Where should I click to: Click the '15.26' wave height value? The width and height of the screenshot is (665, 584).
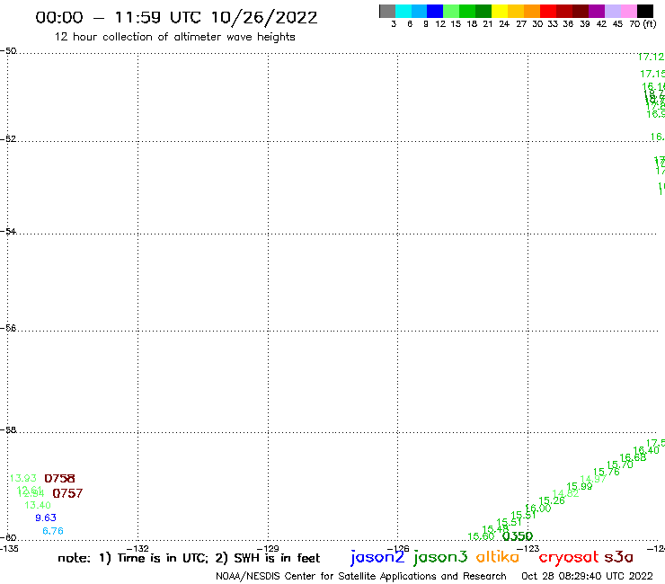click(x=552, y=500)
